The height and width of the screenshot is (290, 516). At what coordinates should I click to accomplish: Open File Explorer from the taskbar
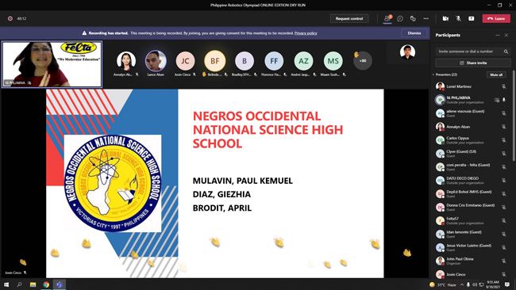pyautogui.click(x=33, y=284)
